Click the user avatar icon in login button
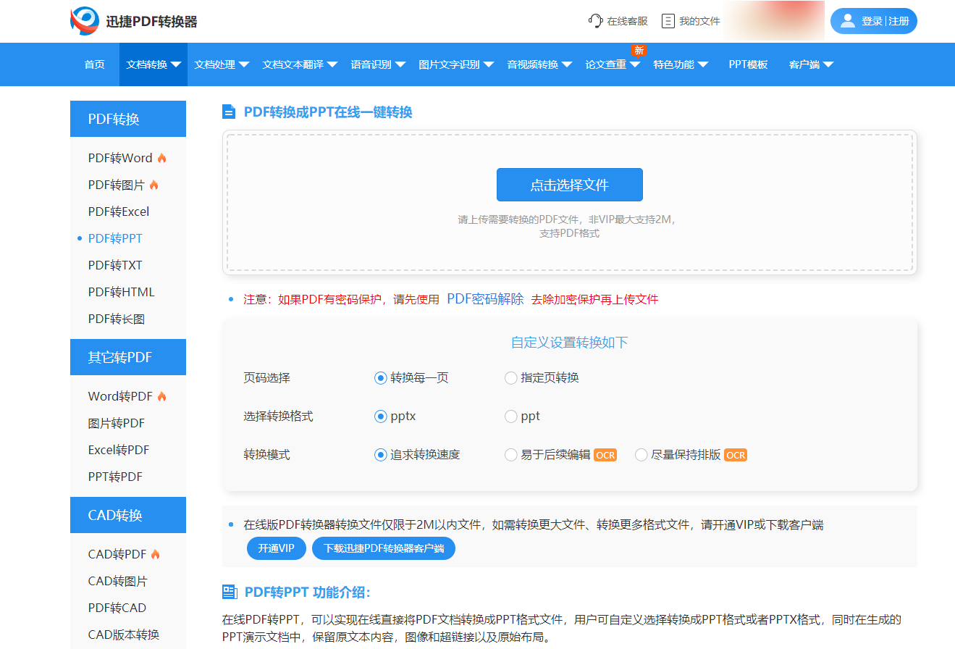 [x=847, y=21]
